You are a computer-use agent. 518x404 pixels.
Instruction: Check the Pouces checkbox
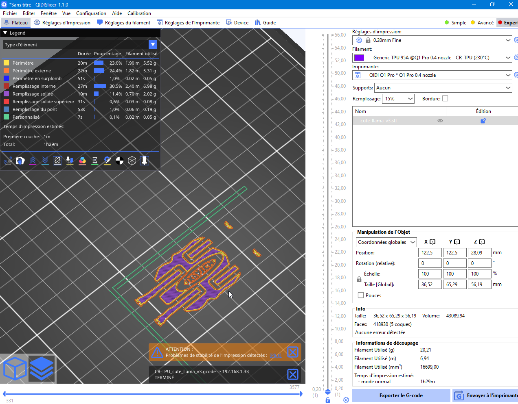pyautogui.click(x=361, y=295)
